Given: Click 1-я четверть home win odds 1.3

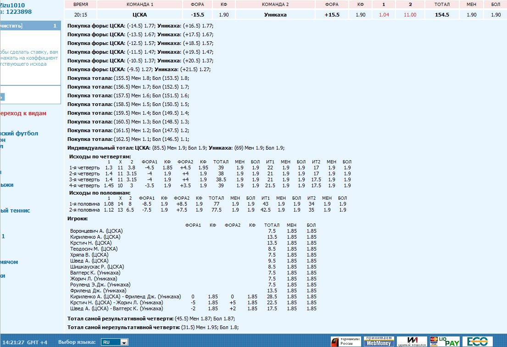Looking at the screenshot, I should (109, 168).
